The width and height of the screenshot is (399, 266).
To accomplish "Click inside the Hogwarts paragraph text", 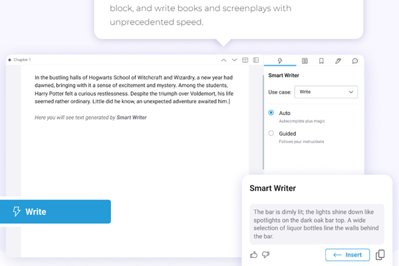I will 133,89.
